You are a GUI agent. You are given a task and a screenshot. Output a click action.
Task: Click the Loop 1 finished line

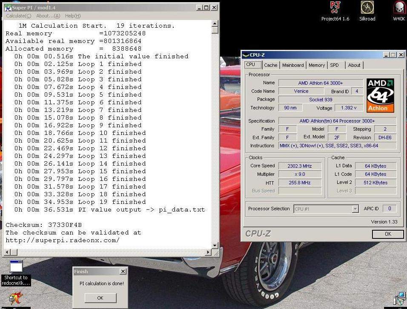pos(78,64)
